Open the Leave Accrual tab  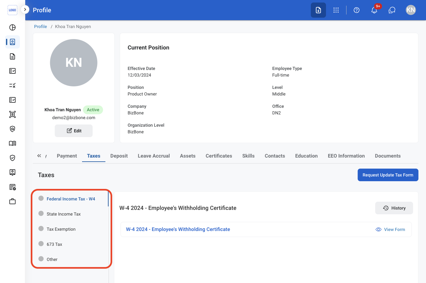coord(154,156)
